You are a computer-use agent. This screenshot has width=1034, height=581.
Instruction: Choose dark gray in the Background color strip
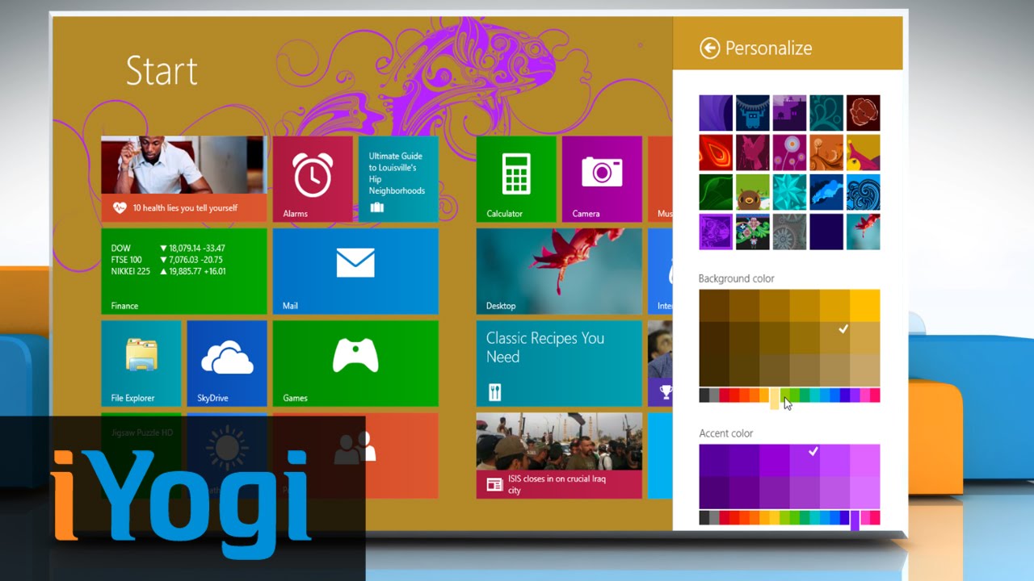coord(704,395)
